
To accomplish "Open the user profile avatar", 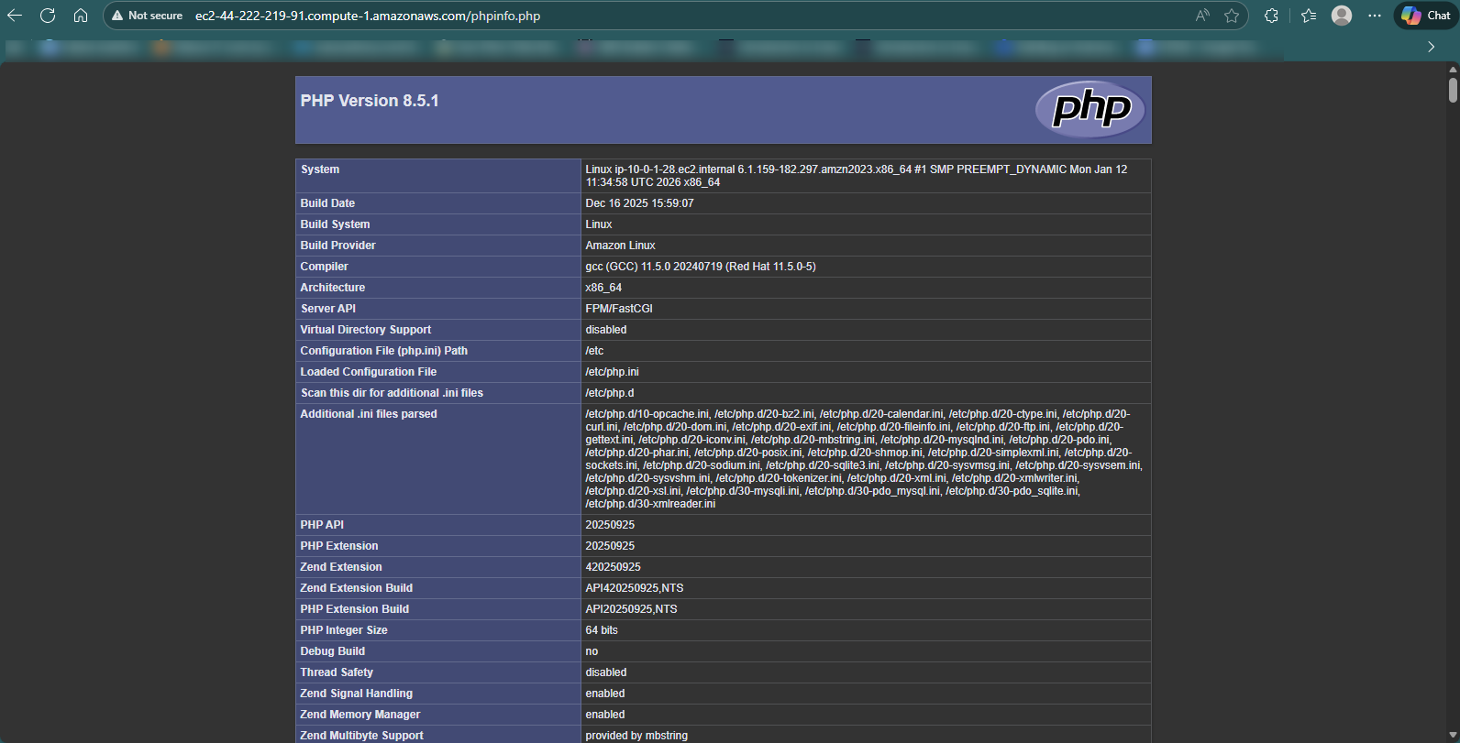I will 1342,16.
